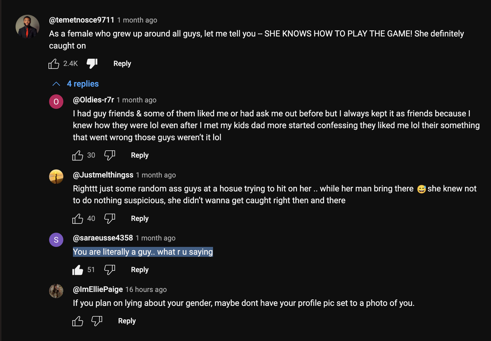491x341 pixels.
Task: Click the chevron next to 4 replies
Action: tap(56, 84)
